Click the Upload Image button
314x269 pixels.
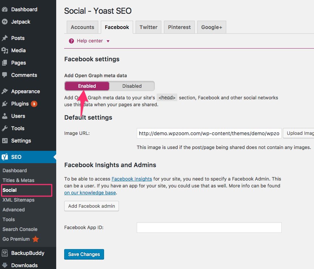click(298, 133)
